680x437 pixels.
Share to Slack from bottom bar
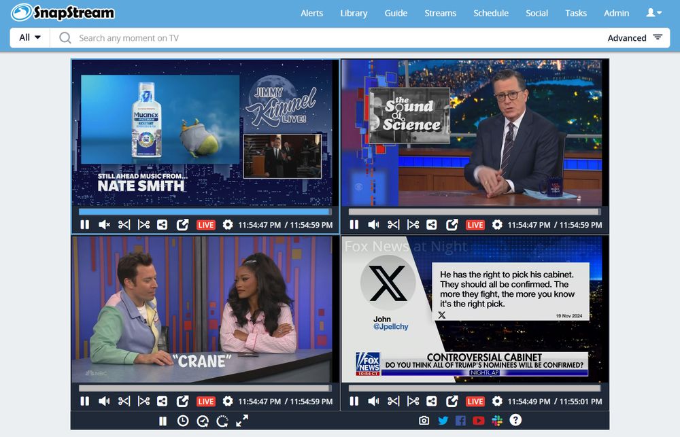click(497, 421)
